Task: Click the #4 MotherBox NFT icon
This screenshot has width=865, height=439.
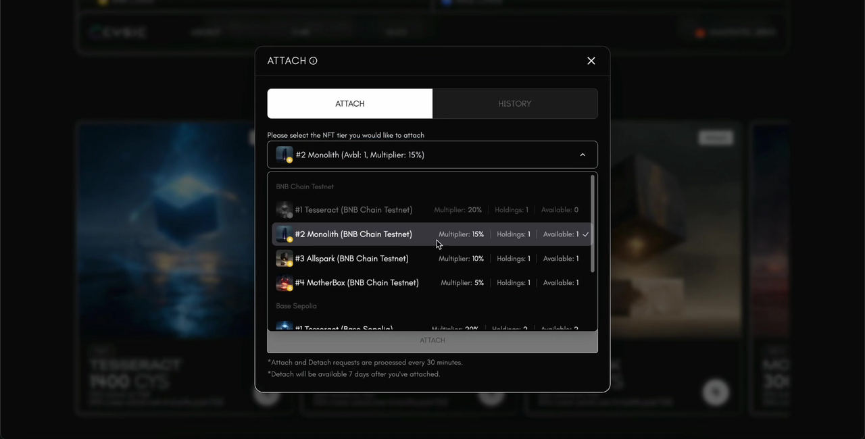Action: pos(285,283)
